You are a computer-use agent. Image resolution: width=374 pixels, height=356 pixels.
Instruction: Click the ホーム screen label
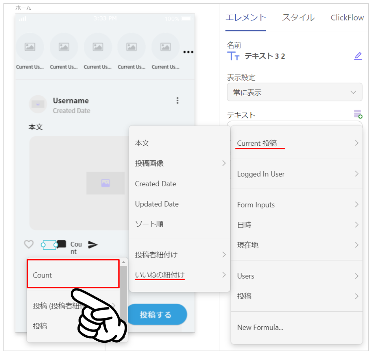click(23, 8)
